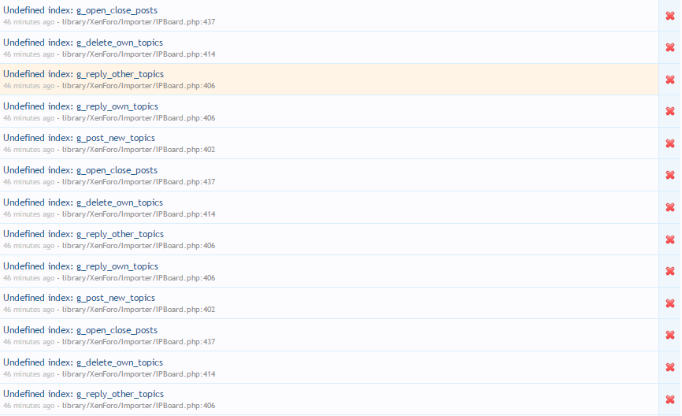The image size is (682, 416).
Task: Delete the first g_post_new_topics error entry
Action: point(670,143)
